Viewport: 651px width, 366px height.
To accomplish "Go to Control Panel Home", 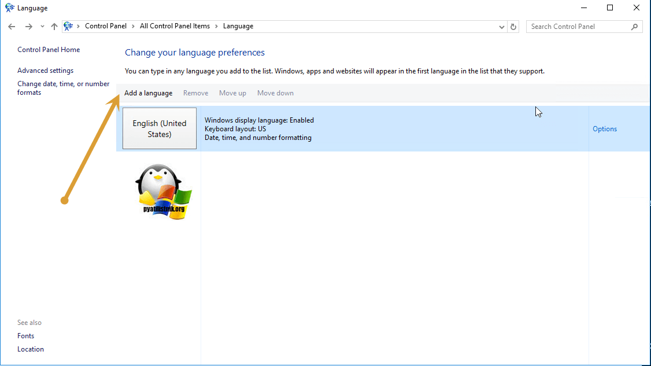I will pos(49,50).
